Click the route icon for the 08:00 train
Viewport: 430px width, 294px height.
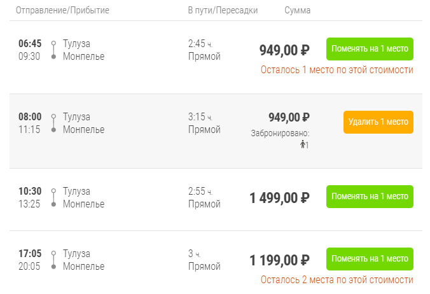[53, 123]
